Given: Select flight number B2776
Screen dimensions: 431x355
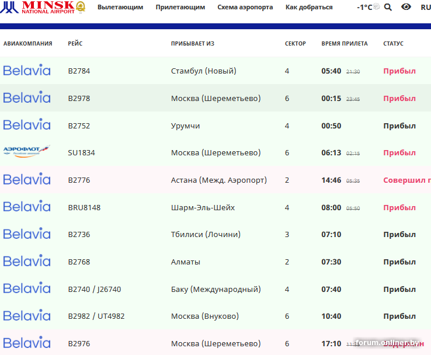Looking at the screenshot, I should [79, 180].
